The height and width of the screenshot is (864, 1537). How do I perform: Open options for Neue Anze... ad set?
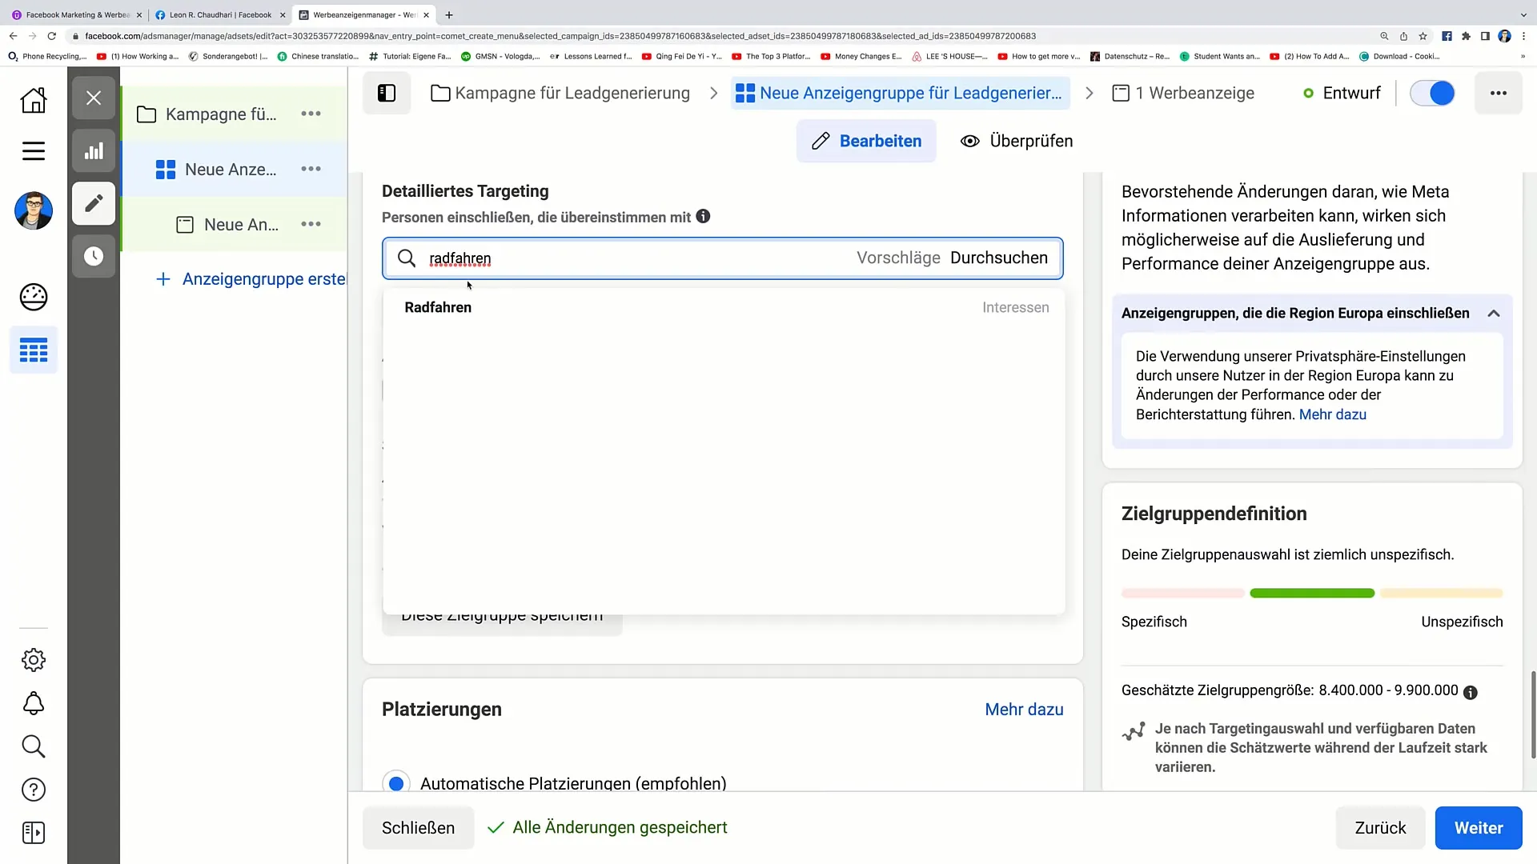pos(311,169)
